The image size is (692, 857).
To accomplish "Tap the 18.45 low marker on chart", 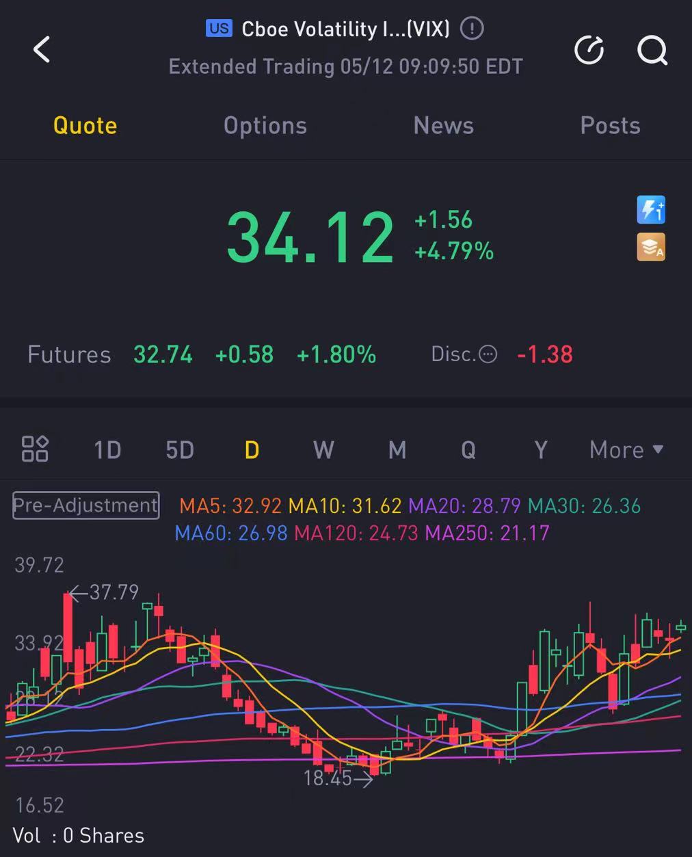I will coord(338,778).
